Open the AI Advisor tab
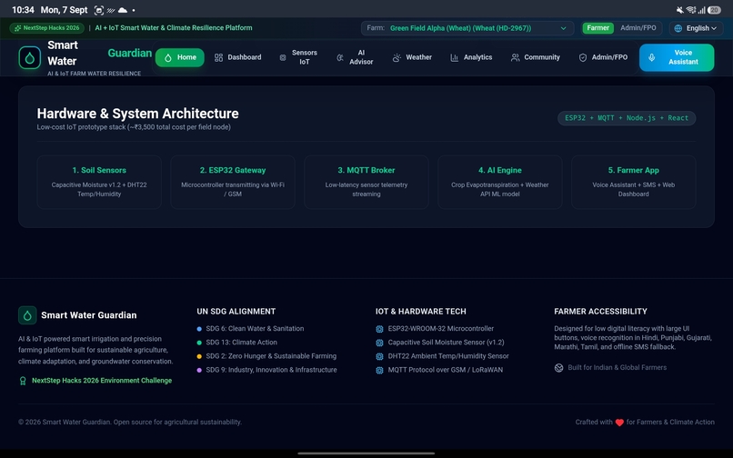733x458 pixels. 356,57
